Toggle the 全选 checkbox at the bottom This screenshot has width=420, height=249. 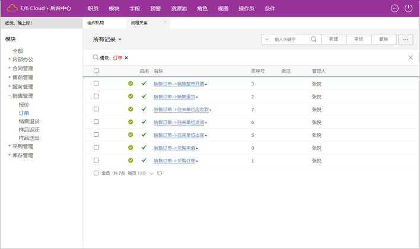pyautogui.click(x=96, y=173)
